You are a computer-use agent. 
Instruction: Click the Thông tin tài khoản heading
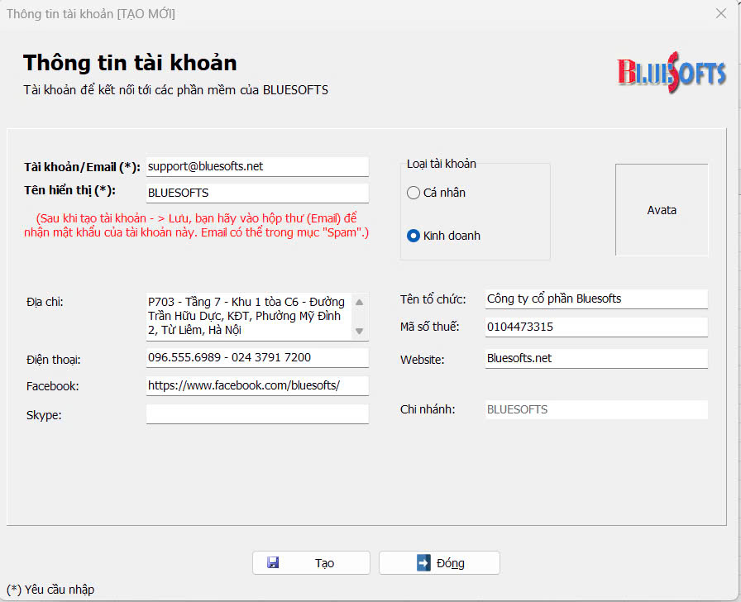point(130,63)
